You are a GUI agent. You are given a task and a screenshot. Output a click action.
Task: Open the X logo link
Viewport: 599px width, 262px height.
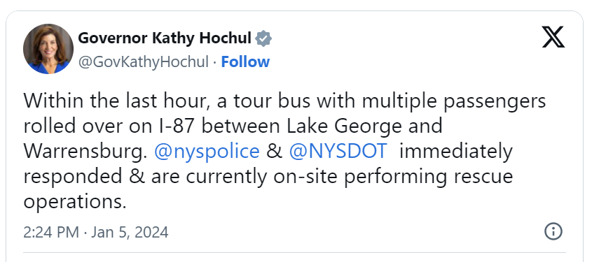(x=553, y=37)
